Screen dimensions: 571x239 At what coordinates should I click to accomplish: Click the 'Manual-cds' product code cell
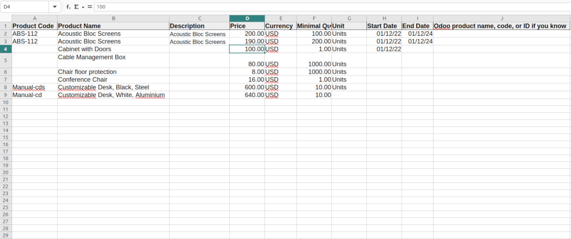coord(34,87)
